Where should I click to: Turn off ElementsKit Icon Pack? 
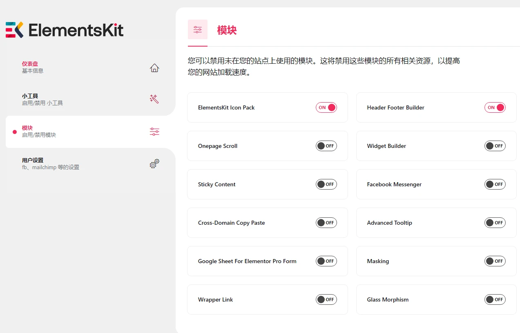pos(326,107)
